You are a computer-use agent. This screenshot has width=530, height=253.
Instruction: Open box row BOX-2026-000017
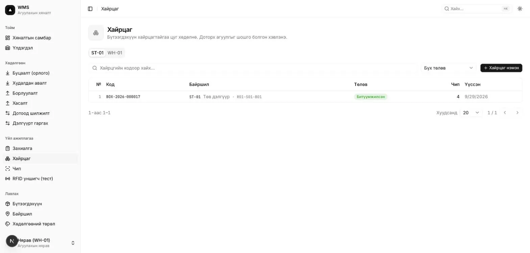[305, 97]
